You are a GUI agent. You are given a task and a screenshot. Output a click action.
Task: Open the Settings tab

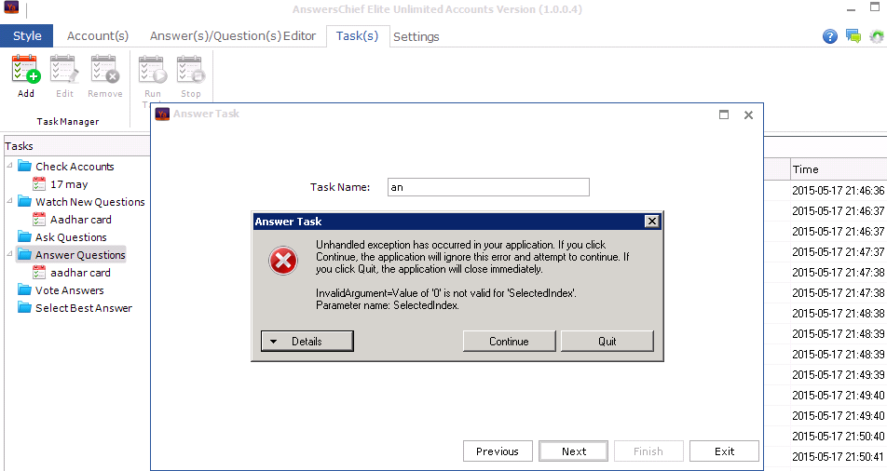416,37
